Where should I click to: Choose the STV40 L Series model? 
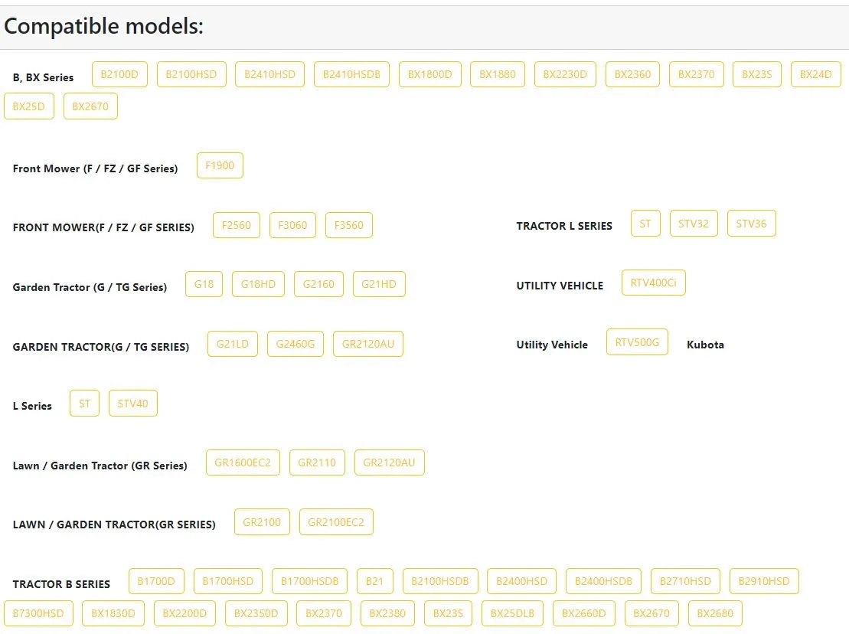click(x=132, y=403)
